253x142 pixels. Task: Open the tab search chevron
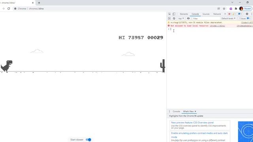232,2
